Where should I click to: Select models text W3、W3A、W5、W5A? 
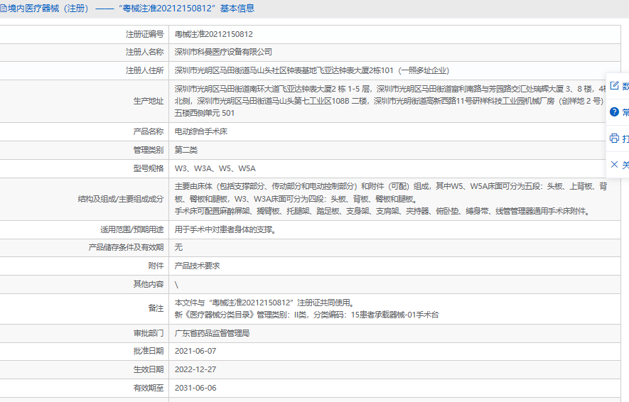pyautogui.click(x=215, y=168)
